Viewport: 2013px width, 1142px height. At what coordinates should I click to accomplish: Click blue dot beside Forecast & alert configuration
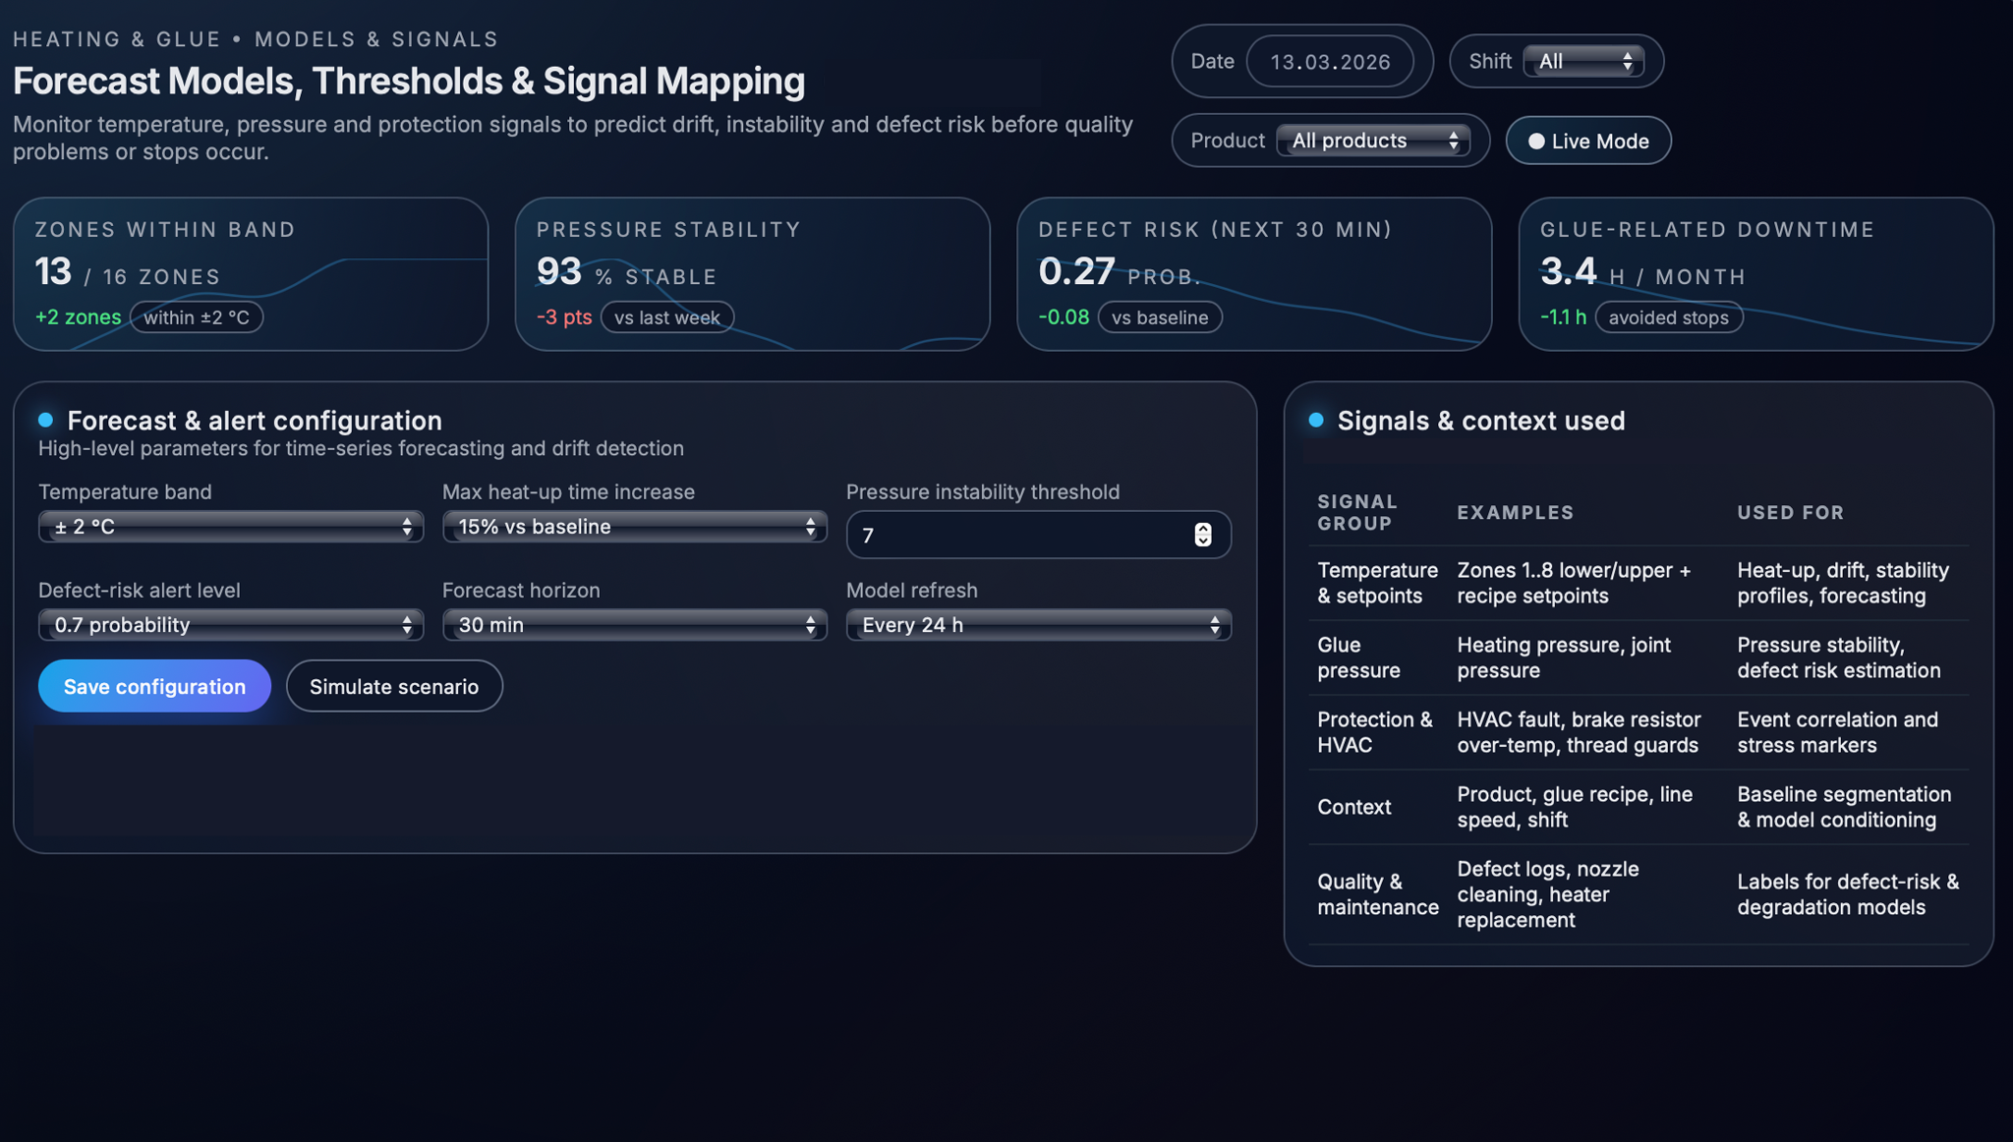click(45, 420)
